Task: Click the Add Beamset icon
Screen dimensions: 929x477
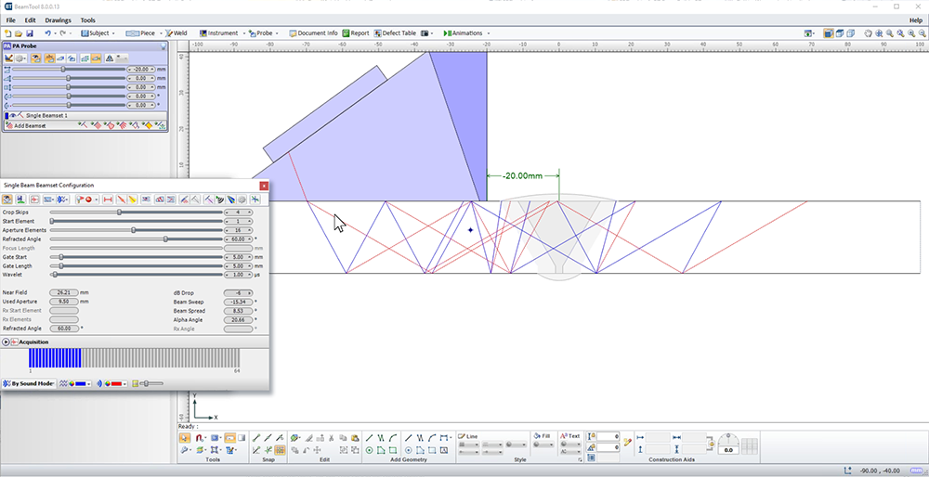Action: (x=8, y=125)
